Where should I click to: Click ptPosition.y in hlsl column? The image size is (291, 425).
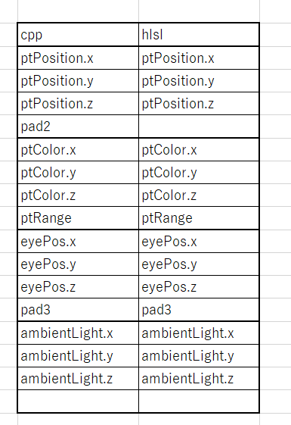(x=199, y=81)
